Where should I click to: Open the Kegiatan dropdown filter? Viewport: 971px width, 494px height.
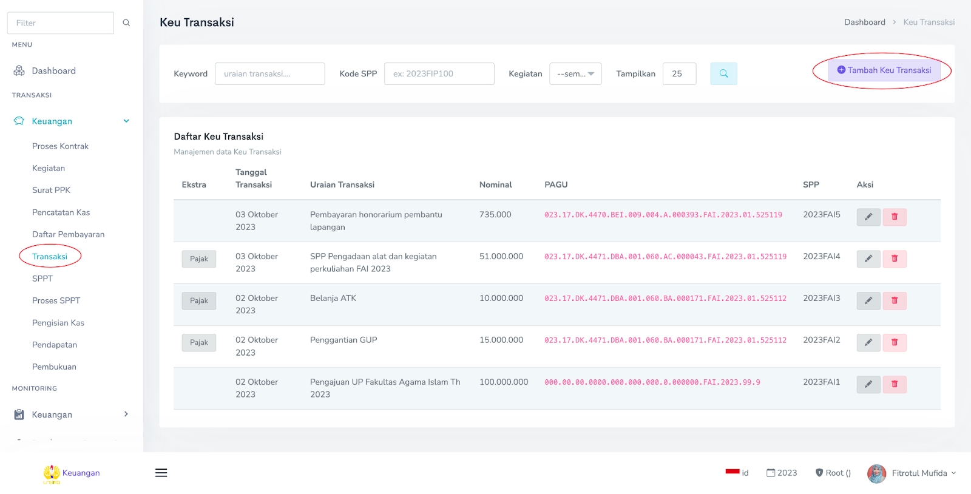(575, 74)
